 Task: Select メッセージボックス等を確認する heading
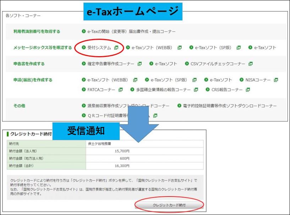(x=43, y=48)
